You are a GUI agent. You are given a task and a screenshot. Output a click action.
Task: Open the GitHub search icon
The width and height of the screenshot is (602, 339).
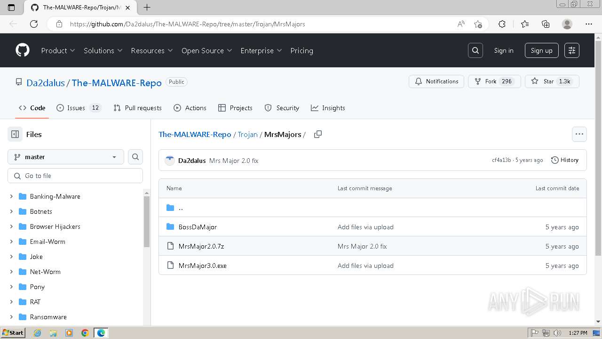point(475,50)
